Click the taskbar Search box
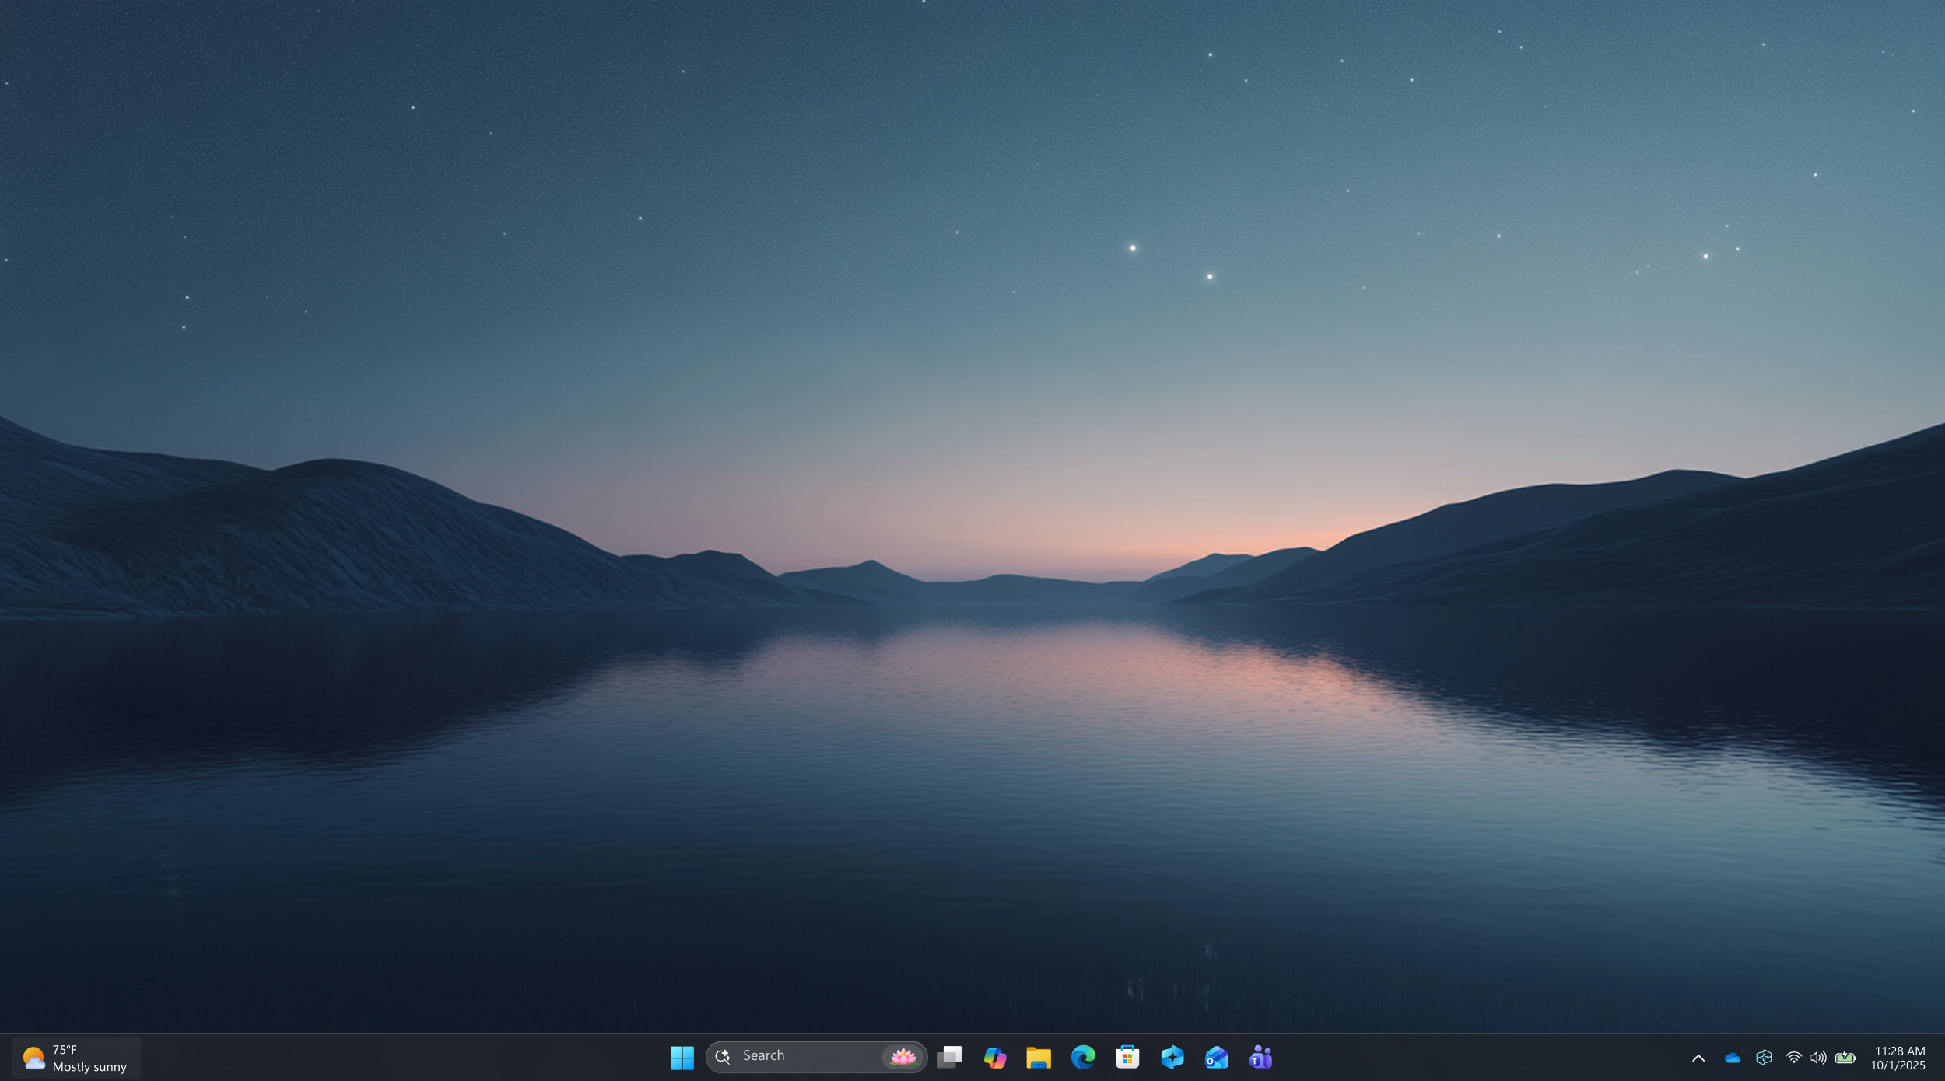The height and width of the screenshot is (1081, 1945). pyautogui.click(x=816, y=1057)
